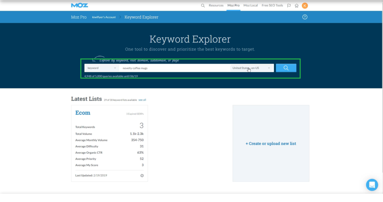This screenshot has height=202, width=383.
Task: Open the chat support bubble
Action: (x=372, y=185)
